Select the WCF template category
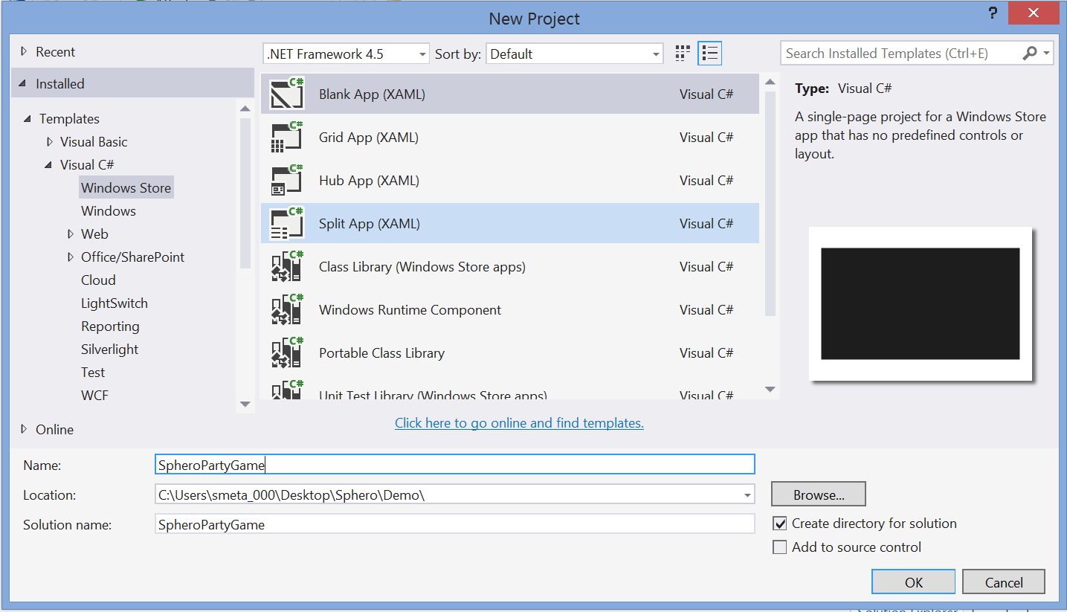1067x612 pixels. pos(94,396)
